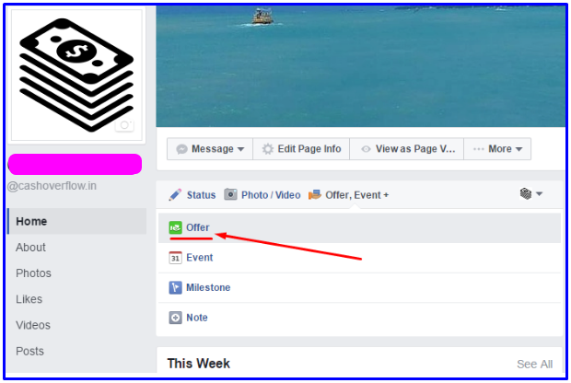Click the Status pencil icon
The height and width of the screenshot is (383, 571).
[x=175, y=195]
